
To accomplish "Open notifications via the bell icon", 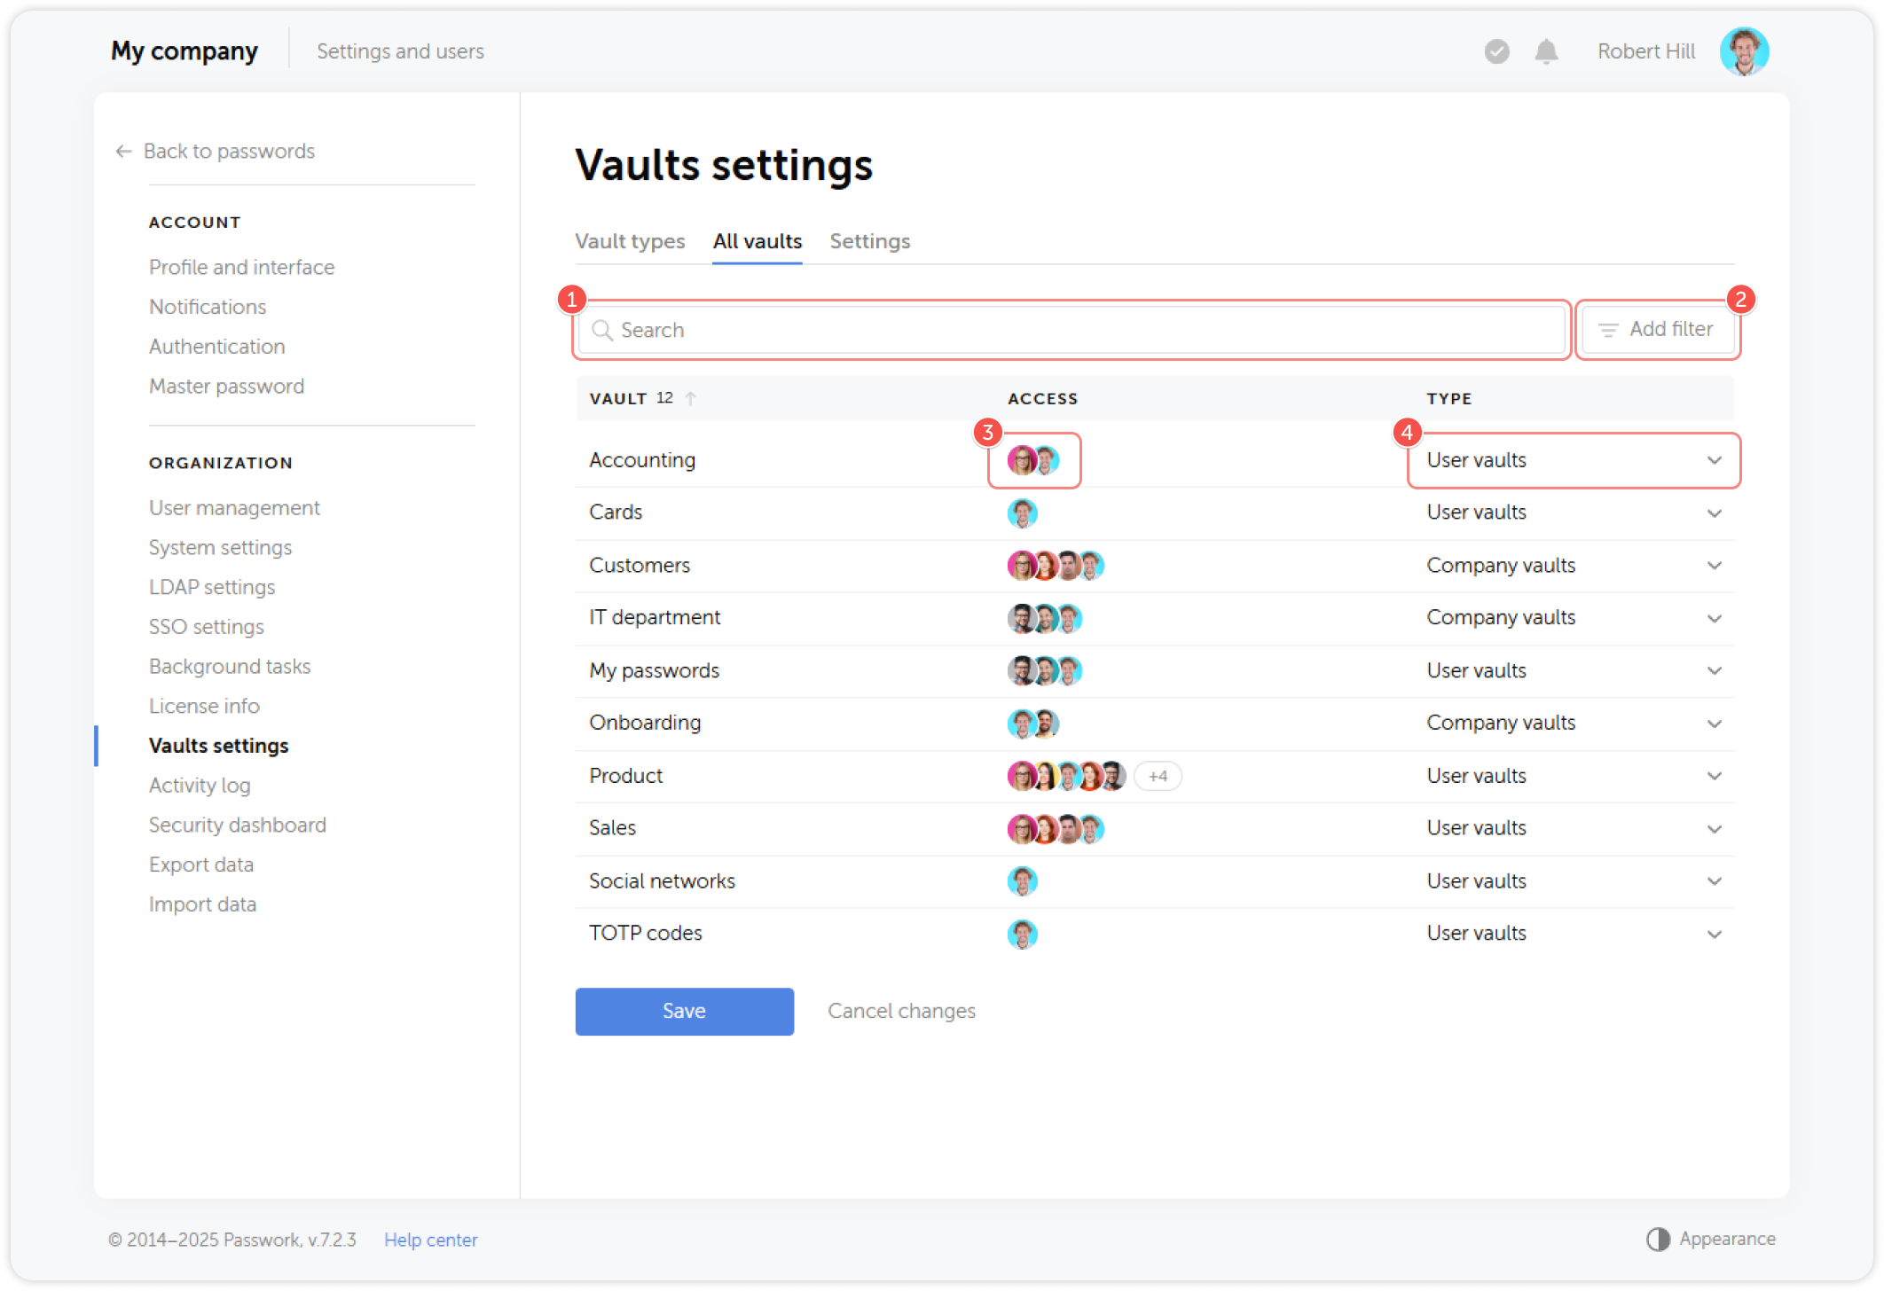I will 1545,51.
